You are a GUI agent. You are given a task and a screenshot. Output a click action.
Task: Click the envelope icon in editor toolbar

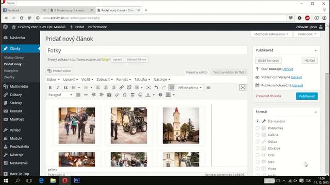[208, 87]
